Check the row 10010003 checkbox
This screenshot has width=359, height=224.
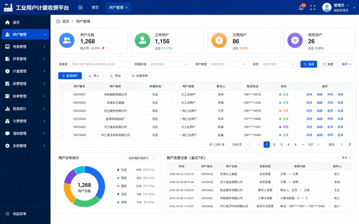pos(62,111)
